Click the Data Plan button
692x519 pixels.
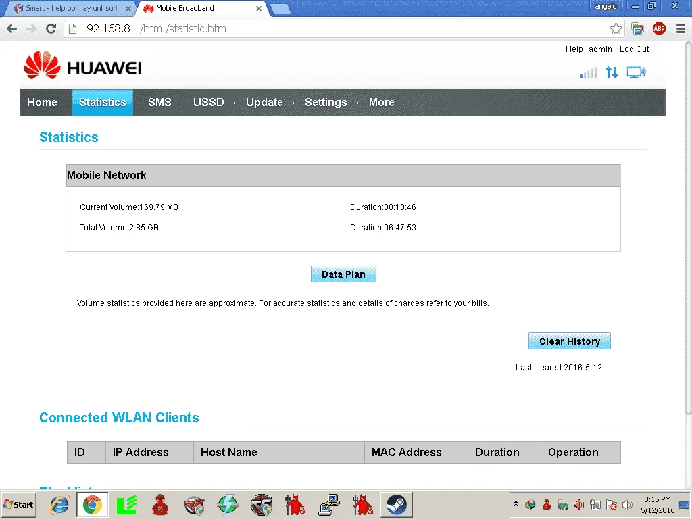pos(343,274)
